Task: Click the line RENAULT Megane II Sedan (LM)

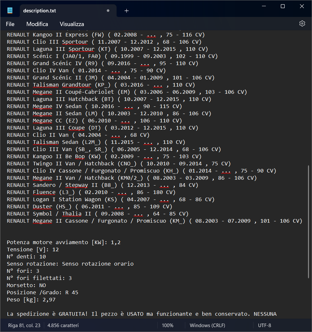Action: tap(109, 114)
